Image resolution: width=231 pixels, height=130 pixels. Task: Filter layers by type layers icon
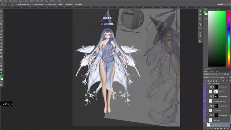(x=222, y=74)
